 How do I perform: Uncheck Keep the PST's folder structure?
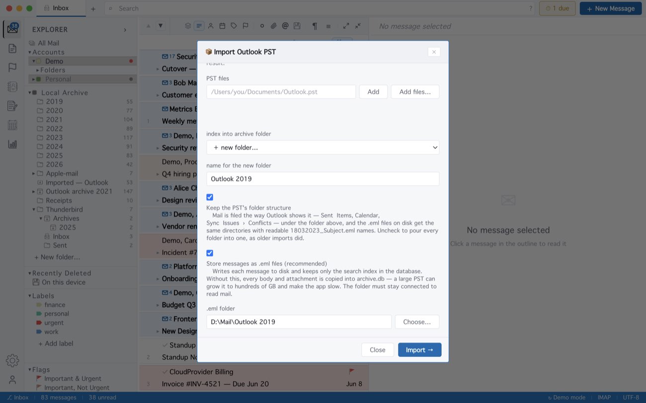(210, 197)
